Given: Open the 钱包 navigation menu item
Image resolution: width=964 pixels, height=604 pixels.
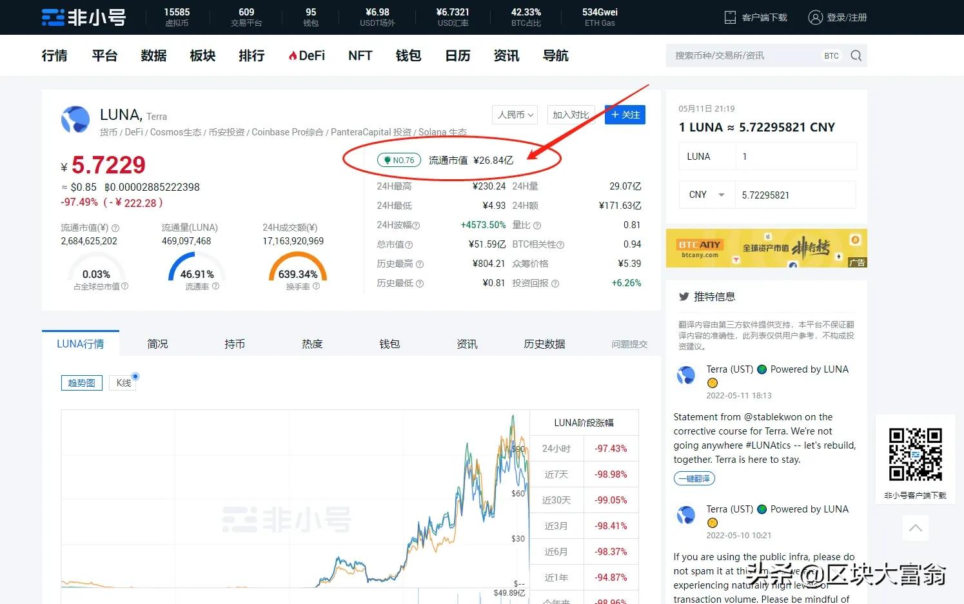Looking at the screenshot, I should 408,56.
